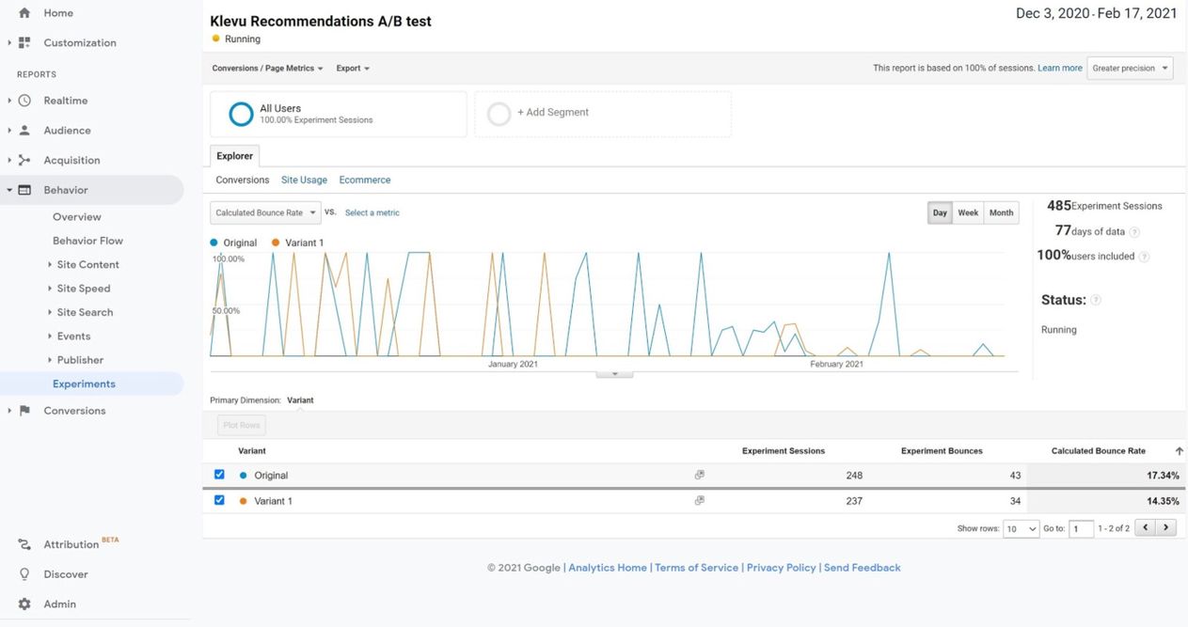Click the popup icon in Variant 1 row
The width and height of the screenshot is (1188, 627).
click(x=699, y=500)
